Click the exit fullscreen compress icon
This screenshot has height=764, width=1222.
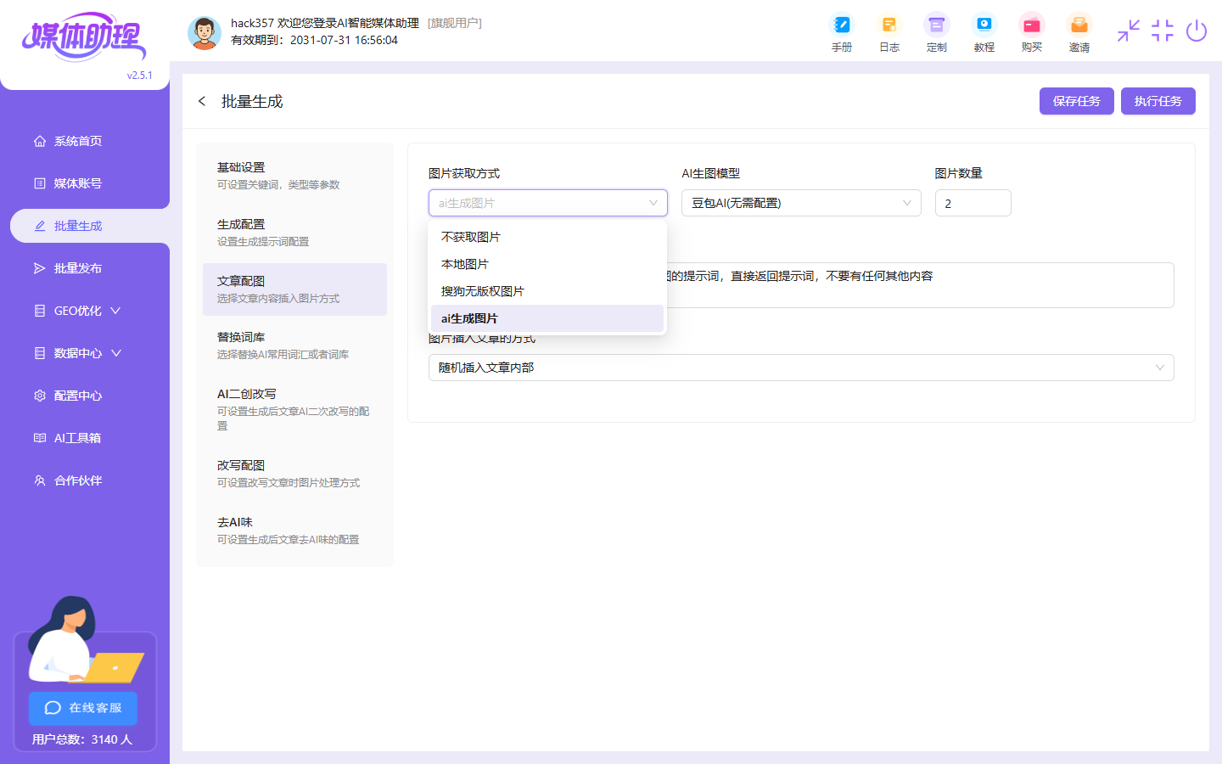[x=1163, y=31]
